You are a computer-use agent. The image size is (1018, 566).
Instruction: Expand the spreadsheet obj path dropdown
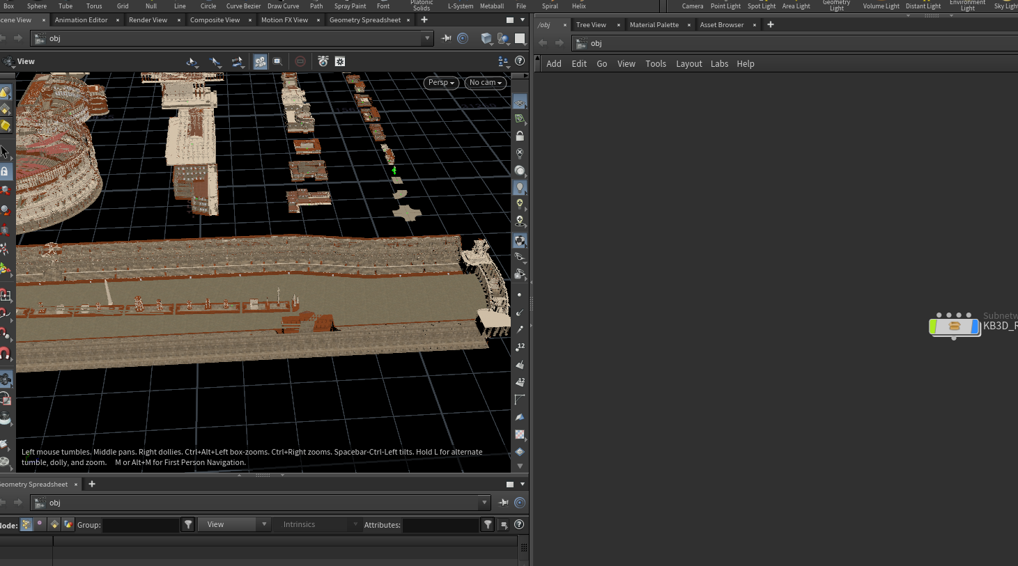484,503
